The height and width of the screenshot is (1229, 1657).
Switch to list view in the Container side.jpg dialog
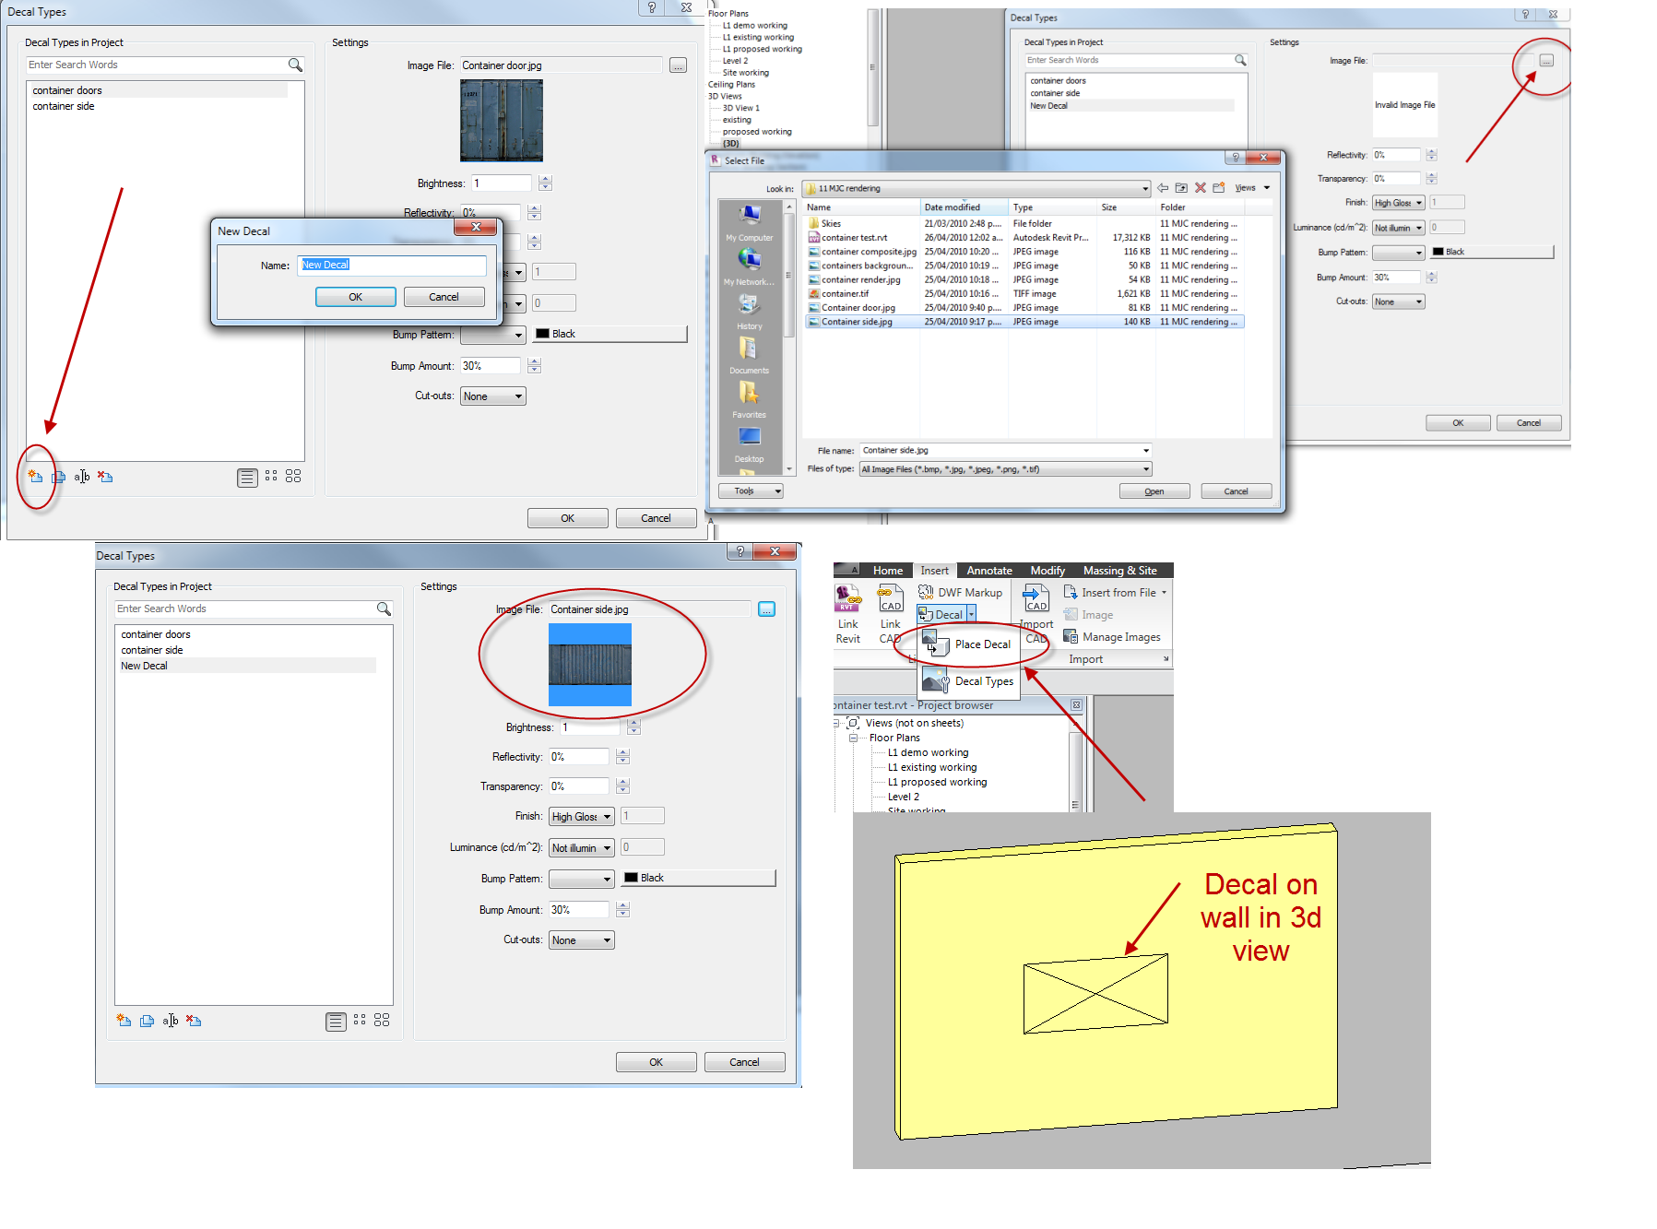(x=336, y=1022)
